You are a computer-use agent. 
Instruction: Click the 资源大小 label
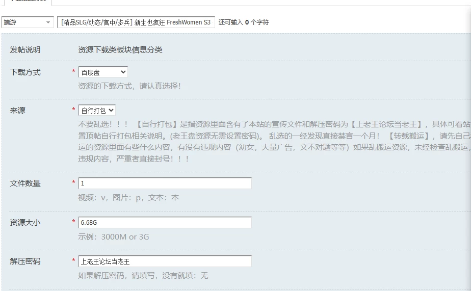click(x=25, y=223)
